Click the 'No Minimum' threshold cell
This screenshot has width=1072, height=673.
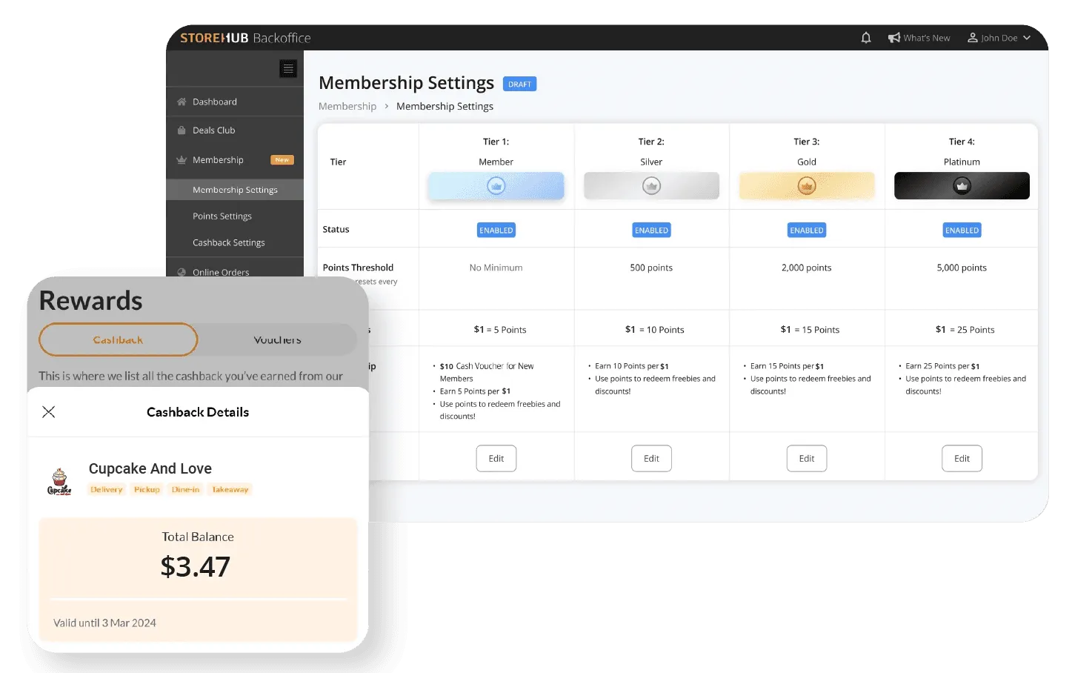pos(496,268)
